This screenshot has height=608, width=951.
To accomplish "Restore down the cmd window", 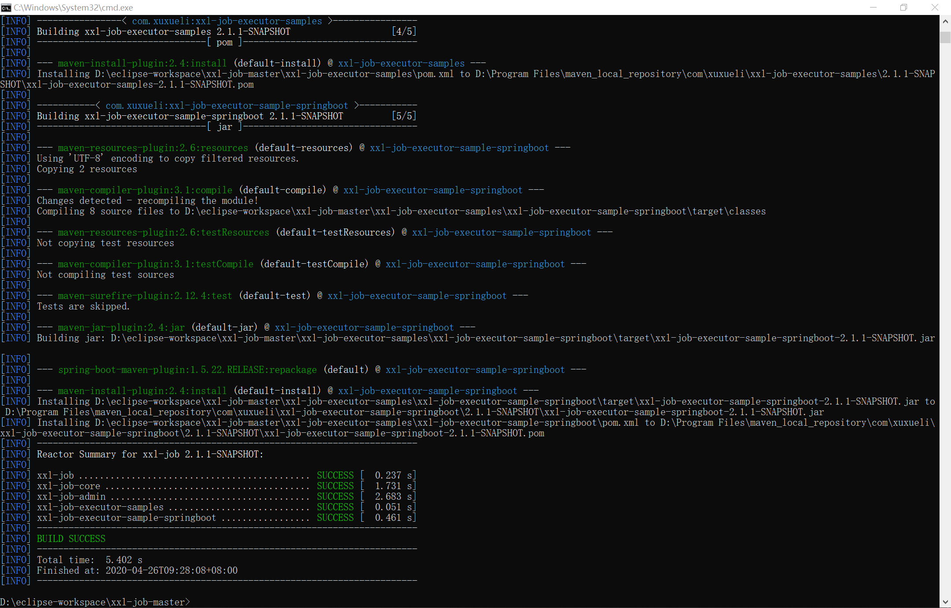I will click(x=903, y=7).
